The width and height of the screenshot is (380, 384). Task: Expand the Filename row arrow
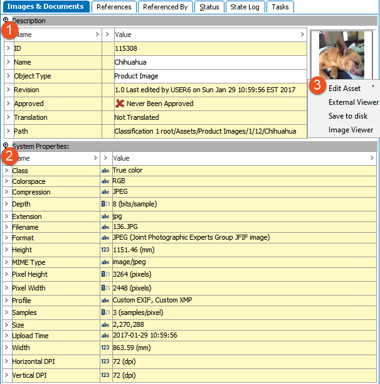(x=7, y=227)
